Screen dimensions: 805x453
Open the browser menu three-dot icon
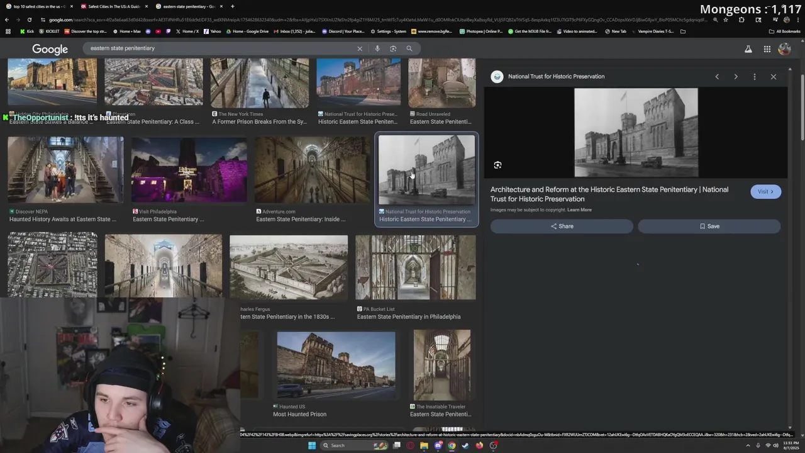[x=797, y=20]
